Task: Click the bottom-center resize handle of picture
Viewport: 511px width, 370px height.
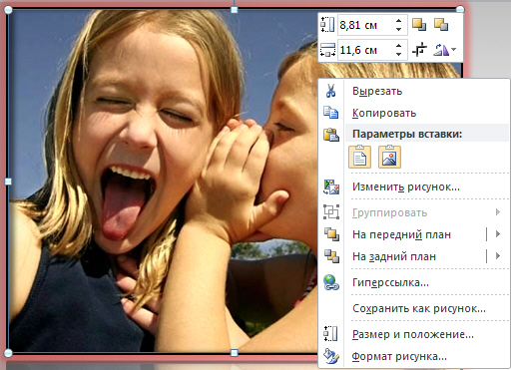Action: [235, 353]
